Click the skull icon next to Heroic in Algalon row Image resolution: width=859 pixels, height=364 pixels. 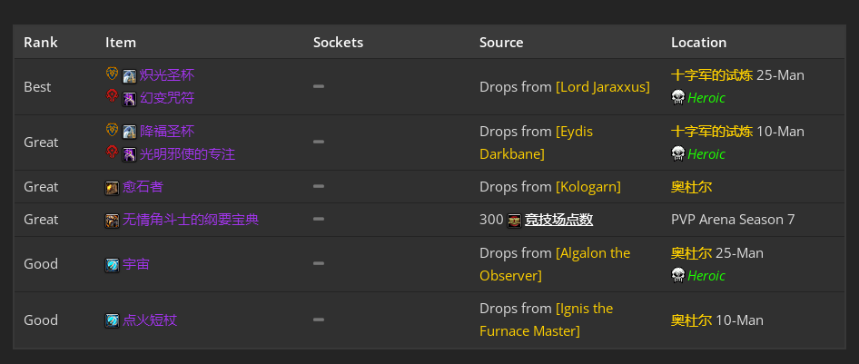(678, 275)
